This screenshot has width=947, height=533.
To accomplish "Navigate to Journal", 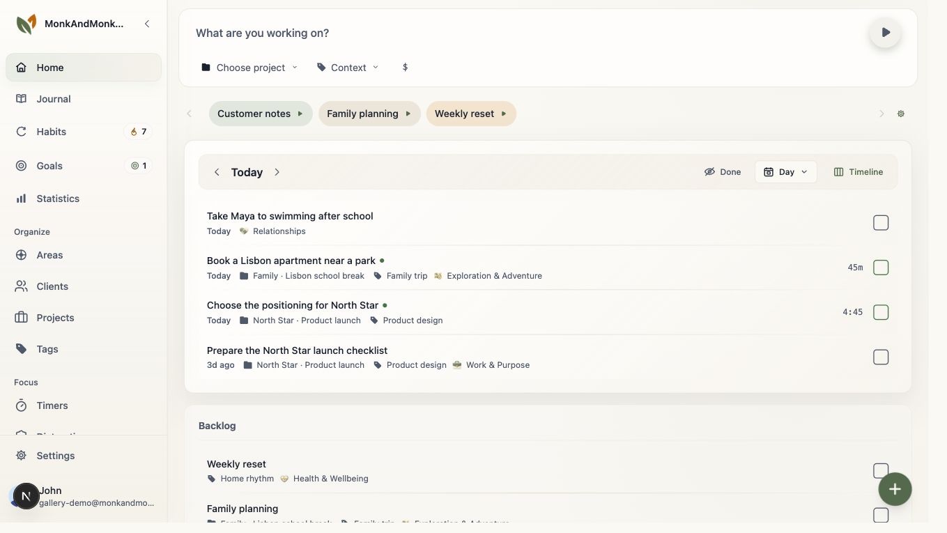I will [x=84, y=99].
